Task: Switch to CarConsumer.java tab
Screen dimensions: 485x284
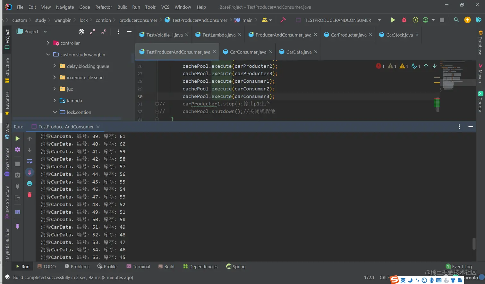Action: pos(248,52)
